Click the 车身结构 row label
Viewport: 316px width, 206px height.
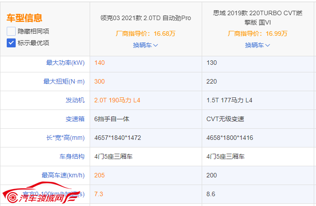click(x=72, y=156)
